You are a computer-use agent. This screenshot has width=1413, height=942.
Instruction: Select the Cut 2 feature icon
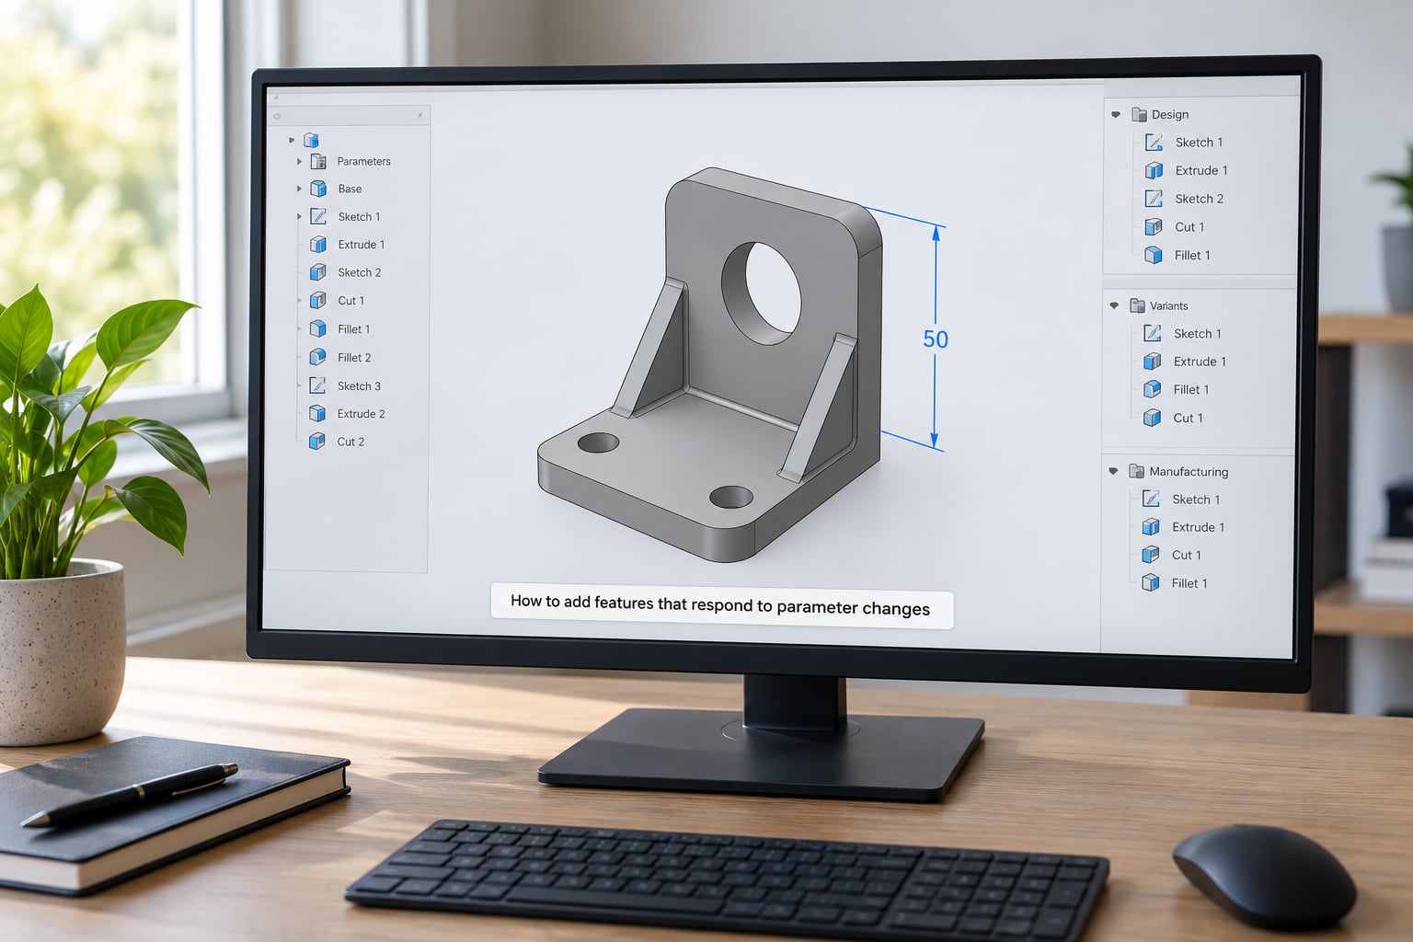tap(317, 442)
